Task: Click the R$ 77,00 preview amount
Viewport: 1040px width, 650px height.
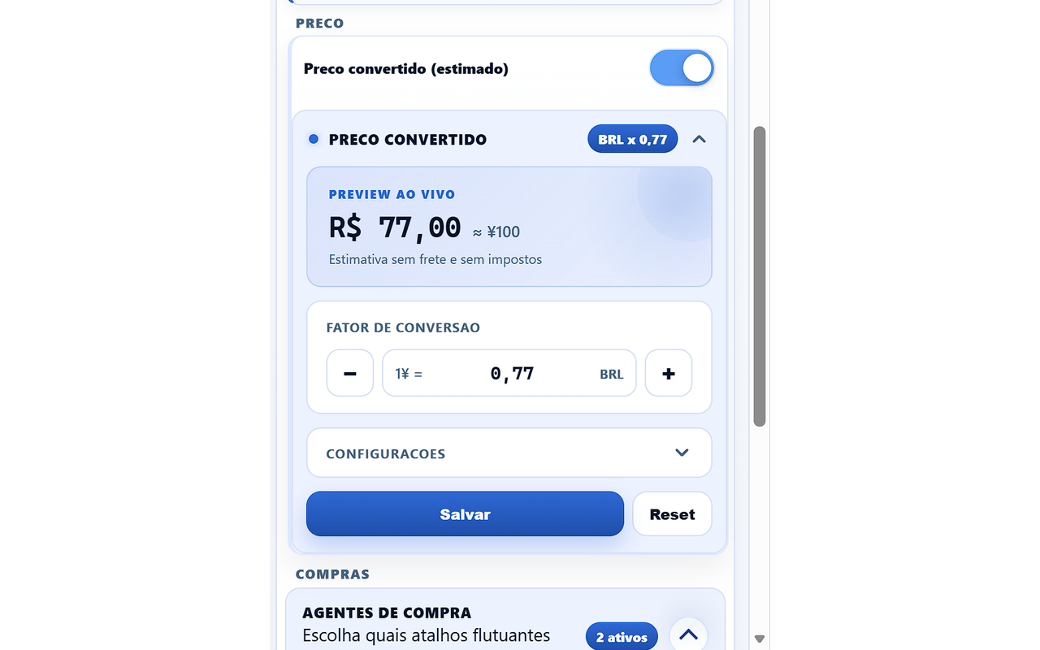Action: click(395, 228)
